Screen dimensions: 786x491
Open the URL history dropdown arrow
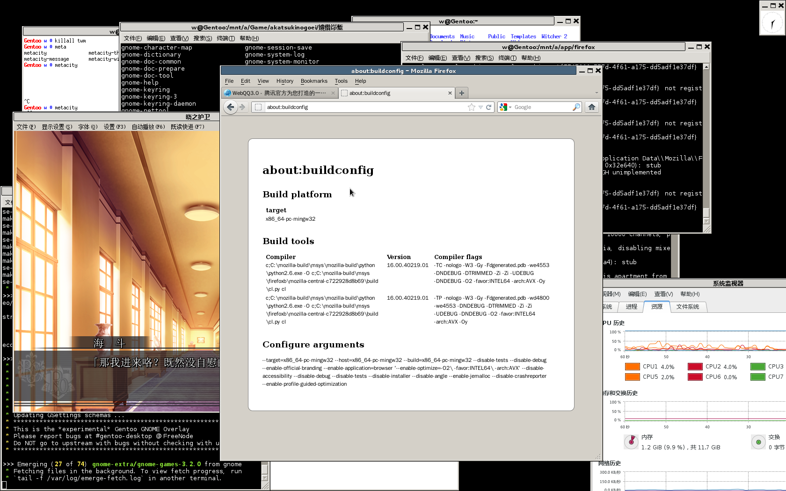click(x=480, y=107)
